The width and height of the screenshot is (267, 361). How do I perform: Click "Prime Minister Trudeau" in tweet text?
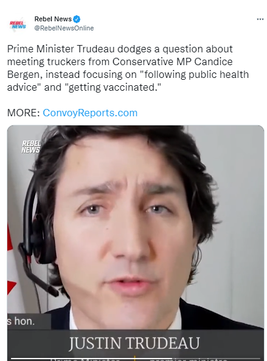coord(61,49)
